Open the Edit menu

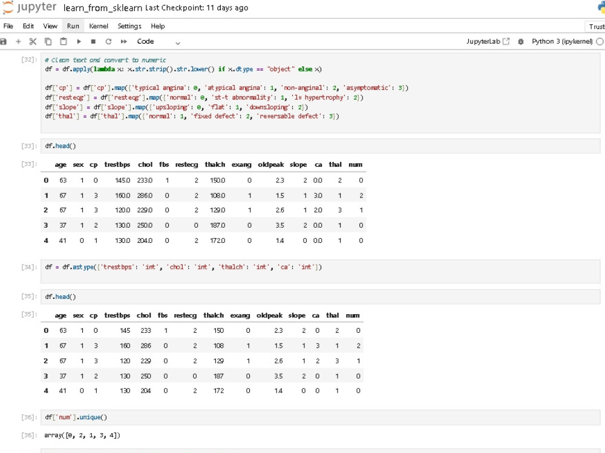(x=28, y=26)
